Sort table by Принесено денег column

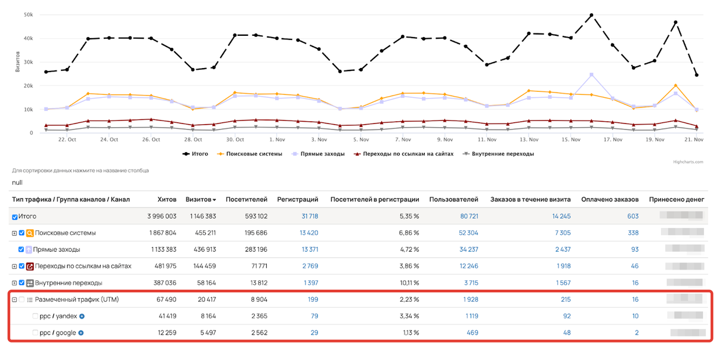[677, 199]
